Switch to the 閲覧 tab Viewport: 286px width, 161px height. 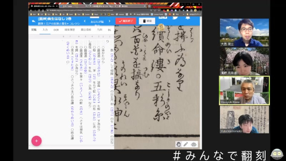(x=34, y=30)
